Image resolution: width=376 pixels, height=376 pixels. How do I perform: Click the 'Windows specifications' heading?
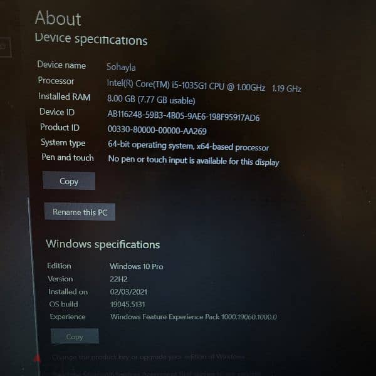[x=103, y=244]
